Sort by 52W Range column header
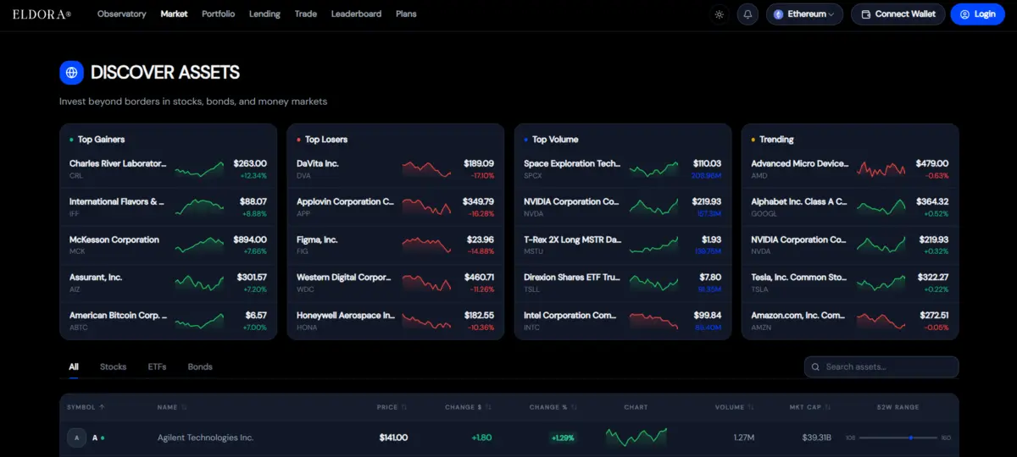1017x457 pixels. [x=900, y=407]
